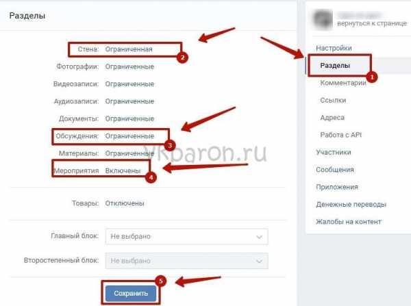Image resolution: width=411 pixels, height=306 pixels.
Task: Toggle Товары value Отключены
Action: coord(125,203)
